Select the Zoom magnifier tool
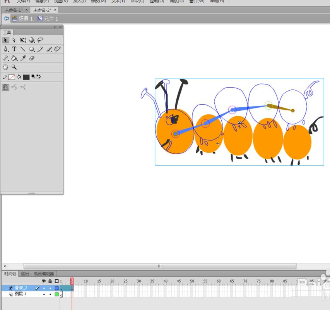Image resolution: width=330 pixels, height=310 pixels. point(14,67)
